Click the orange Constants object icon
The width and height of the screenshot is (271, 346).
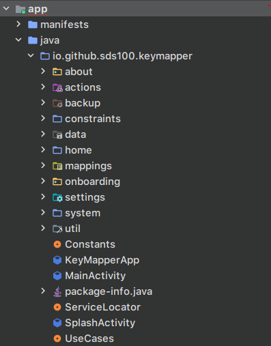point(57,244)
